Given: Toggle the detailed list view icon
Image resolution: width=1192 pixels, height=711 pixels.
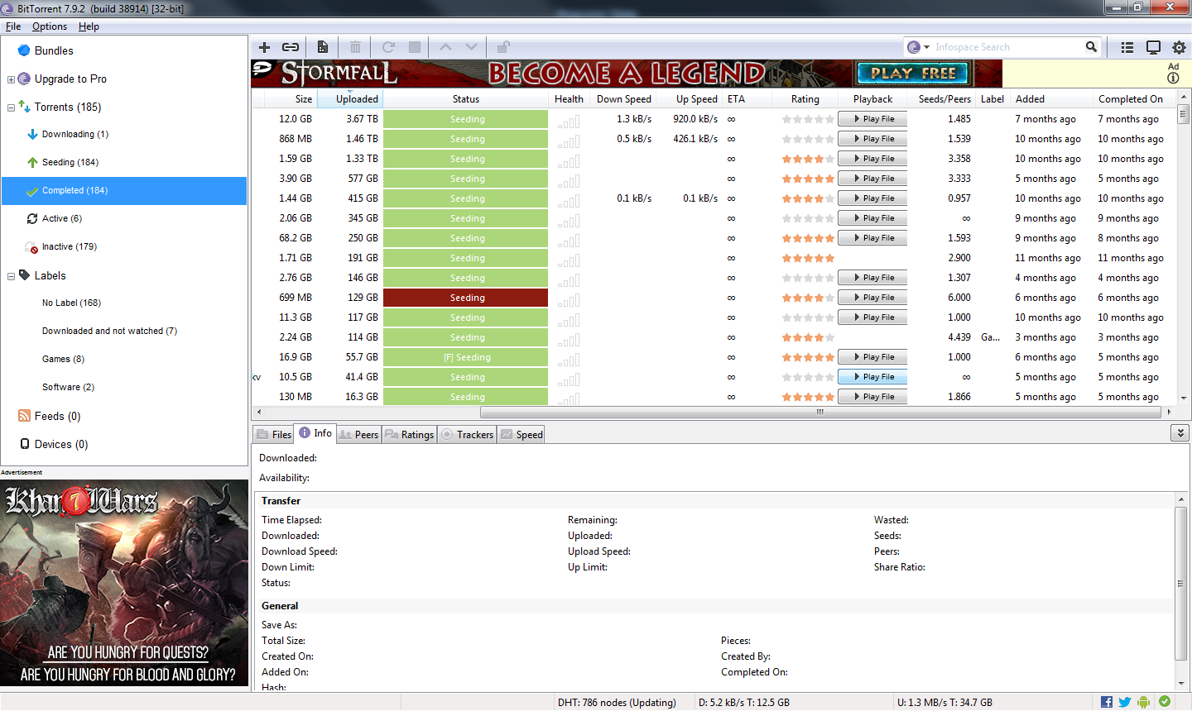Looking at the screenshot, I should click(x=1127, y=47).
